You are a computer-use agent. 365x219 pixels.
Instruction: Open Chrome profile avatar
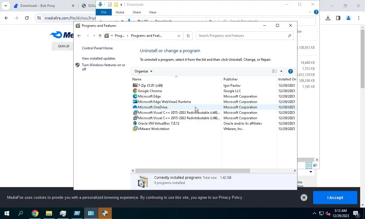click(x=348, y=18)
